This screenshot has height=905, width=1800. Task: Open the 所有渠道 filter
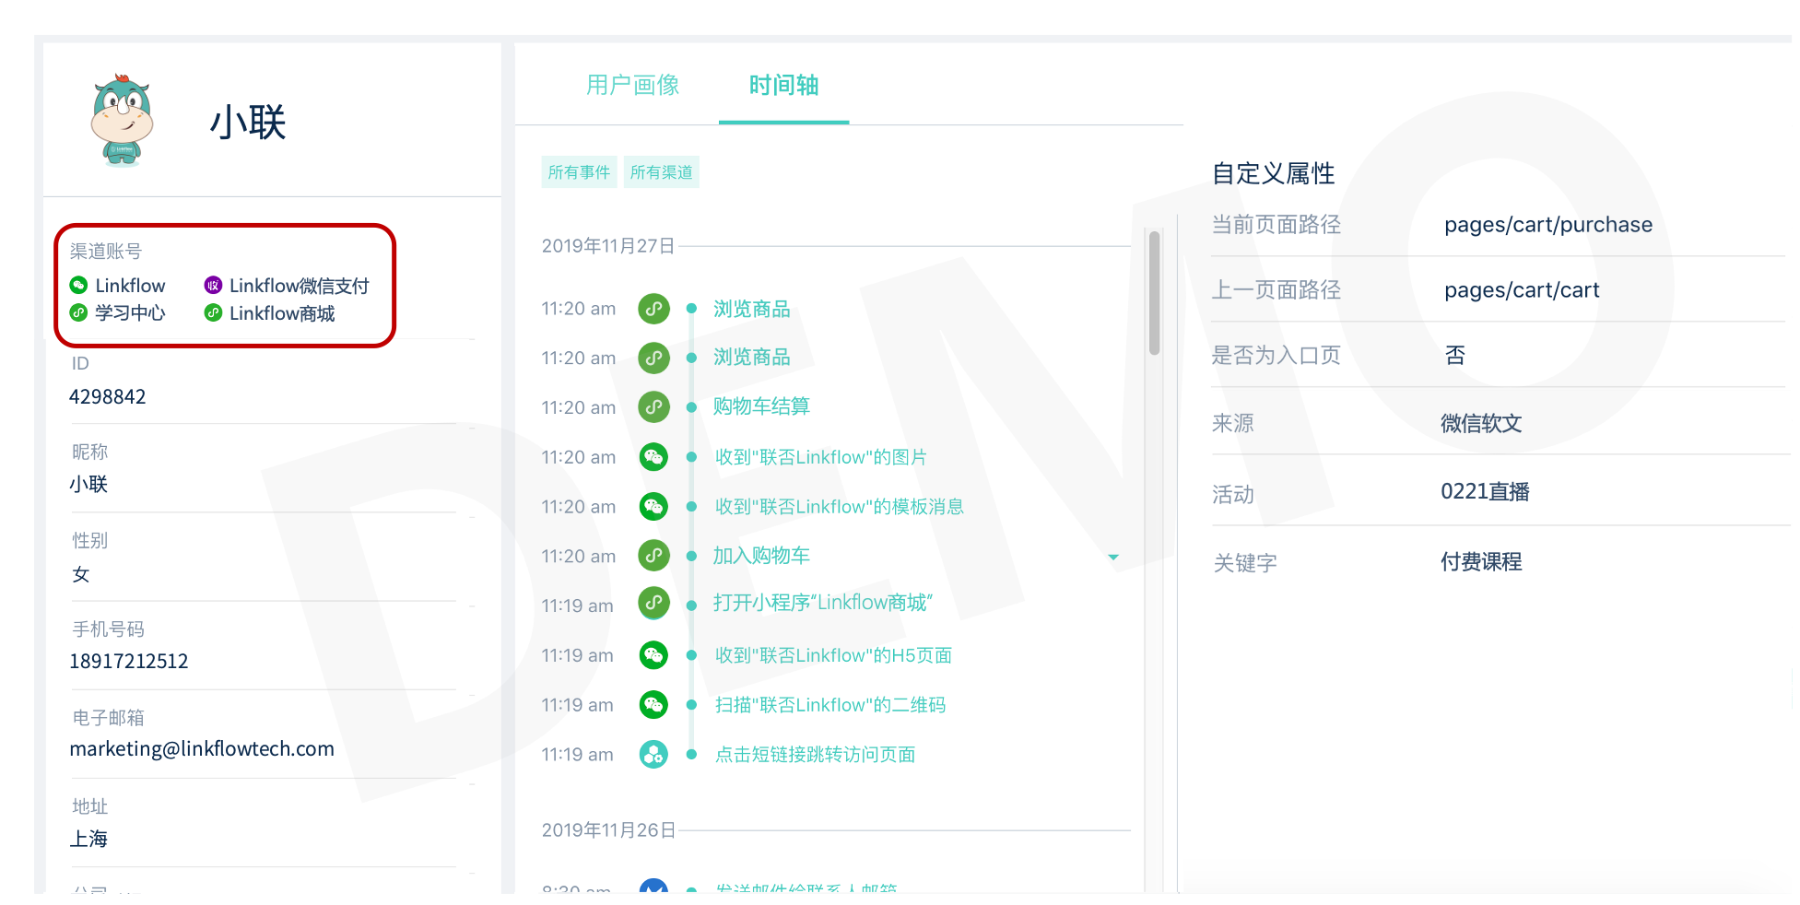(662, 172)
